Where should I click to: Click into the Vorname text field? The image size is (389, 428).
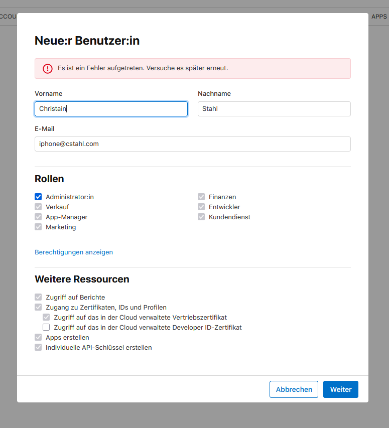click(x=111, y=109)
